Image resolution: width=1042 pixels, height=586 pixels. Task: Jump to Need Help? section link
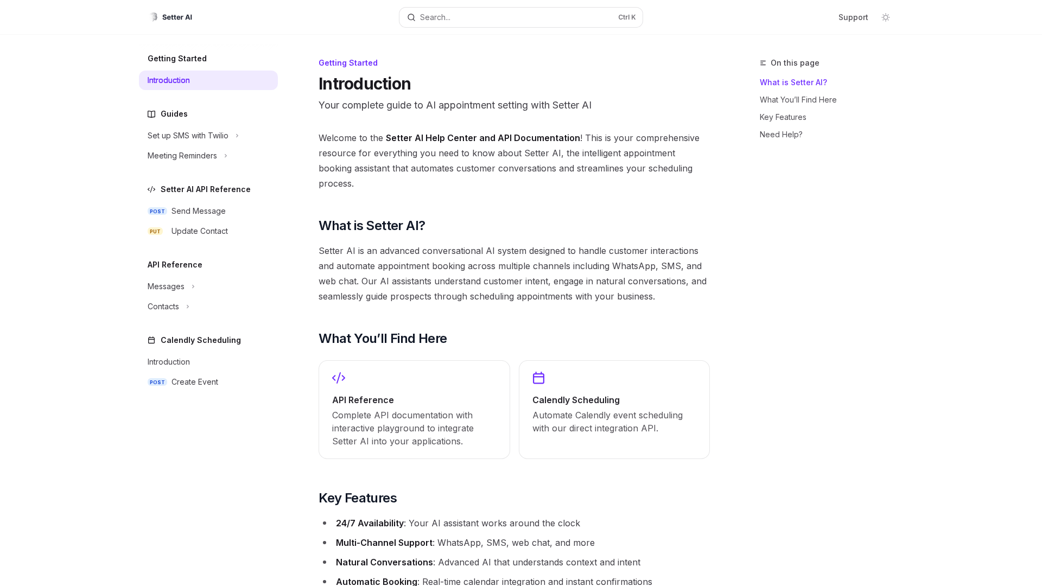point(780,135)
